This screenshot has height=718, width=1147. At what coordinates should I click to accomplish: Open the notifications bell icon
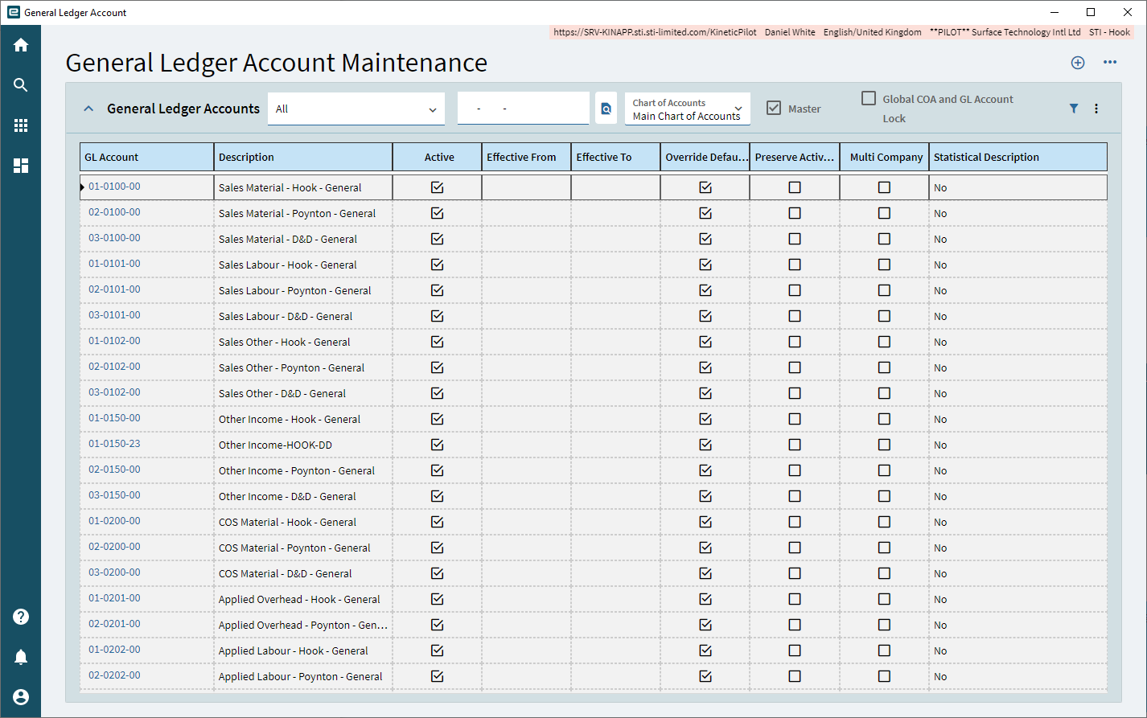(x=20, y=657)
